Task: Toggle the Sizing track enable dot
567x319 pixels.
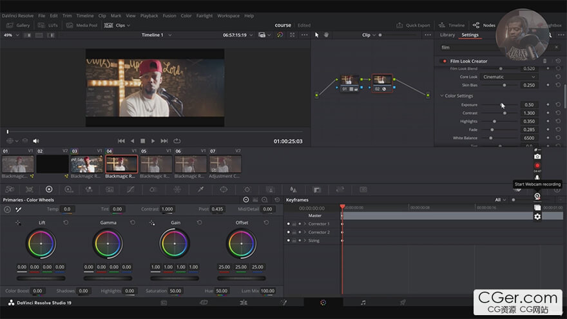Action: [x=288, y=240]
